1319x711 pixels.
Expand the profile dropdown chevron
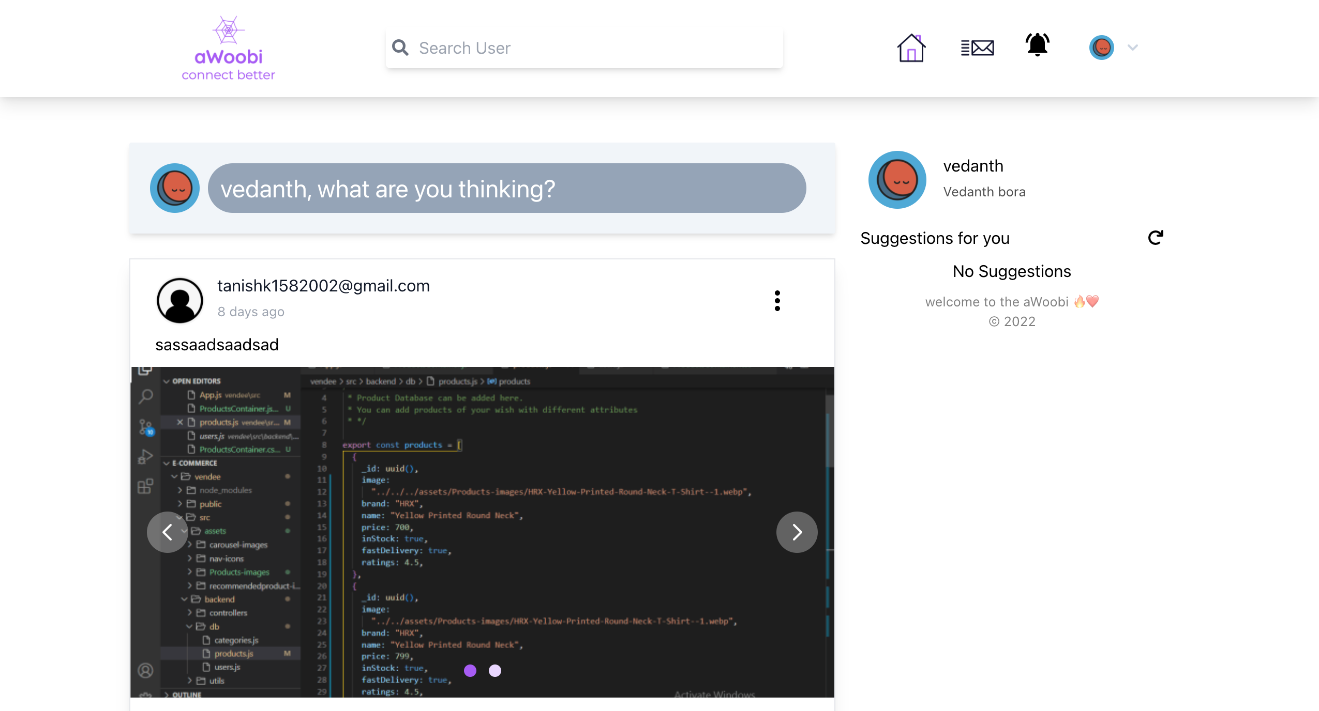point(1132,48)
